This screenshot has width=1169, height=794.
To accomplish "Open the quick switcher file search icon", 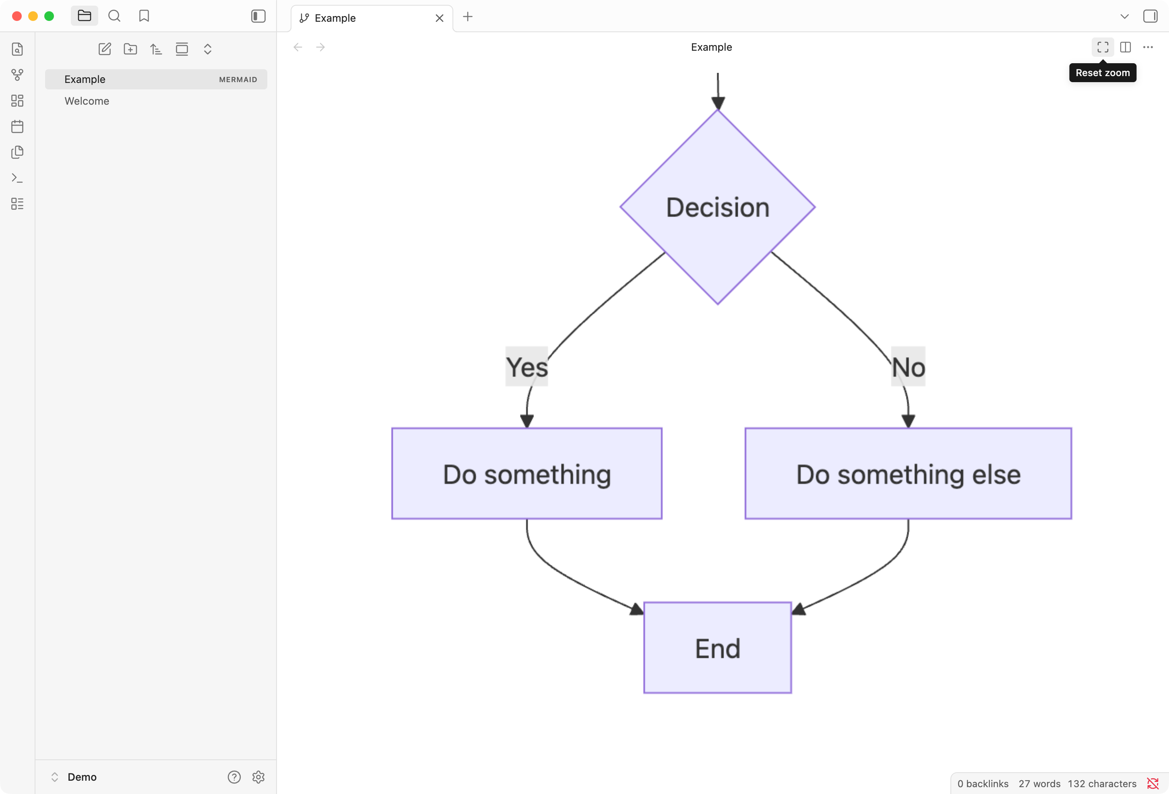I will click(17, 49).
